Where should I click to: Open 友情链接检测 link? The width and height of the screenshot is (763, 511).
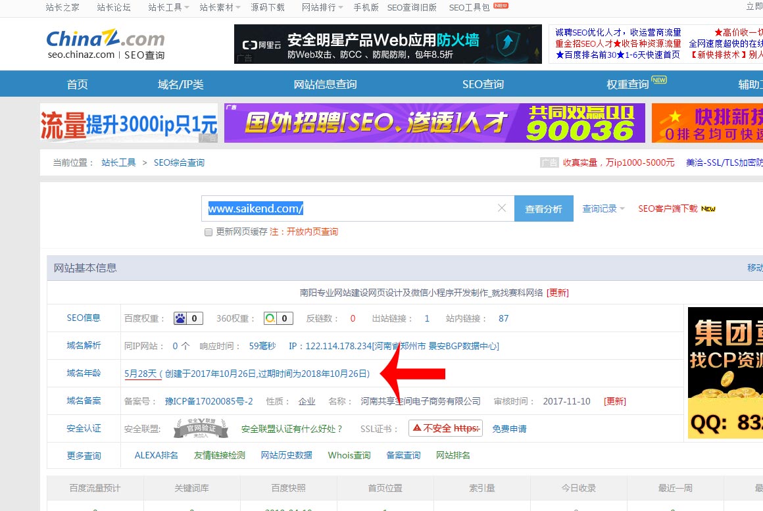220,456
